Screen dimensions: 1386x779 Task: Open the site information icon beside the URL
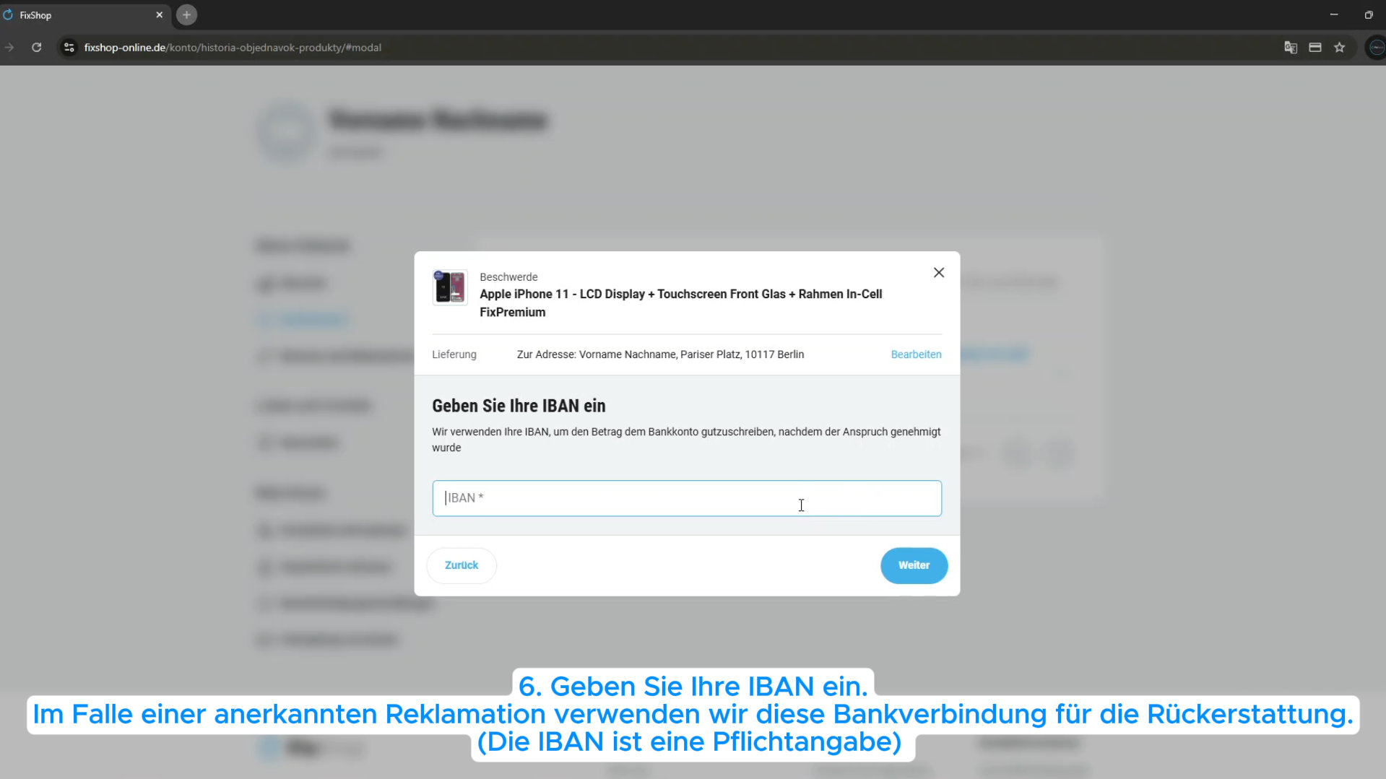tap(69, 48)
